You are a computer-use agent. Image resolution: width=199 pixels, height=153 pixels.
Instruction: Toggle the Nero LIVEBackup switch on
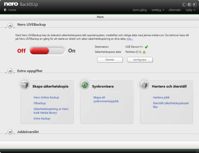tap(47, 51)
